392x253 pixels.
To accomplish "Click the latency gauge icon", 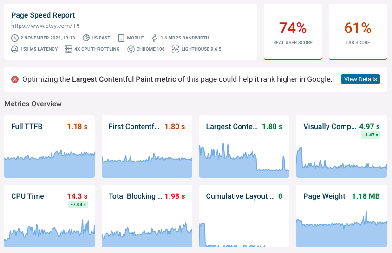I will (15, 49).
